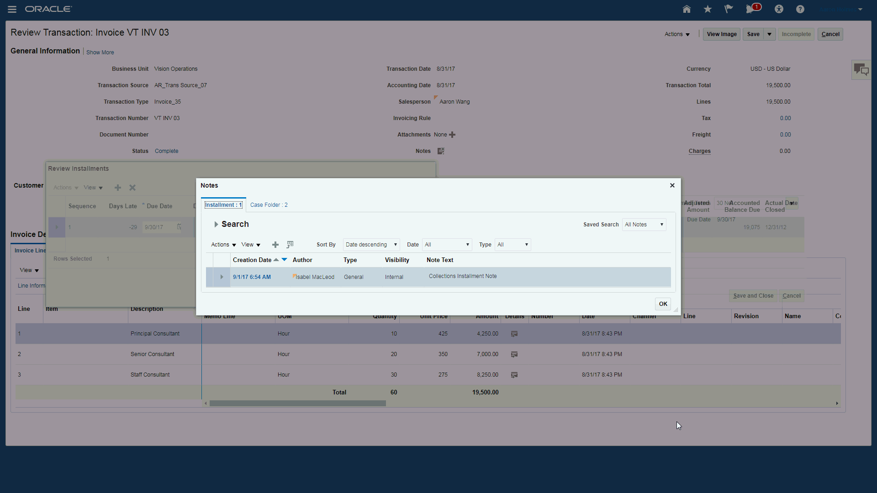This screenshot has width=877, height=493.
Task: Click the plus icon to add note
Action: pos(275,245)
